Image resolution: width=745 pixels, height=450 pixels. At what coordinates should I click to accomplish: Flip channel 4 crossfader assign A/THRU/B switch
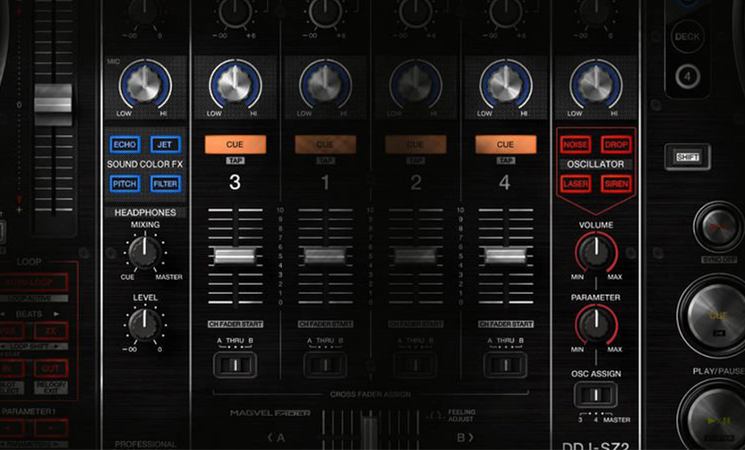(x=506, y=365)
